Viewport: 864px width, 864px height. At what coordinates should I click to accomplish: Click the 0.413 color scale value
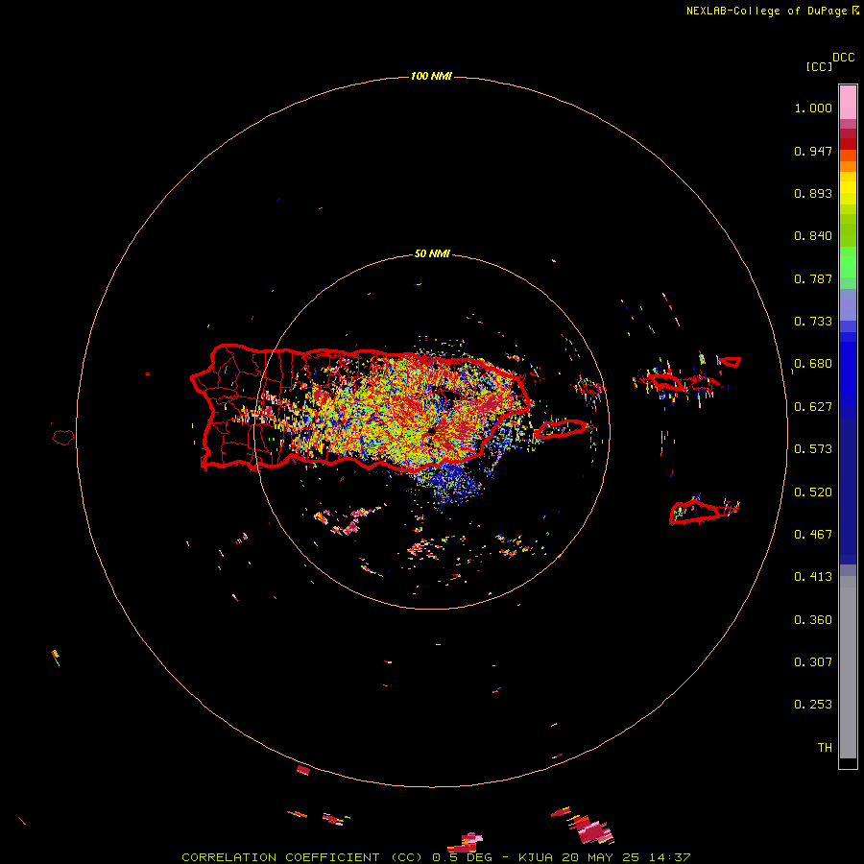click(x=813, y=577)
